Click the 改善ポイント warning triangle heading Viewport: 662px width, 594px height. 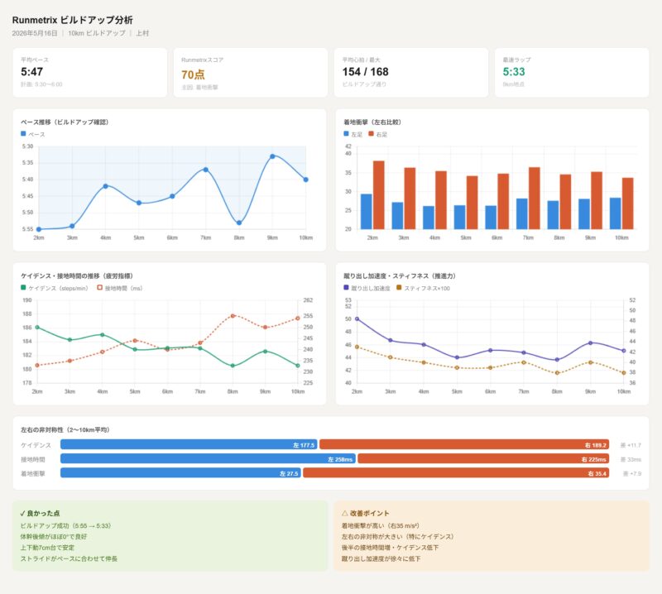(x=365, y=514)
